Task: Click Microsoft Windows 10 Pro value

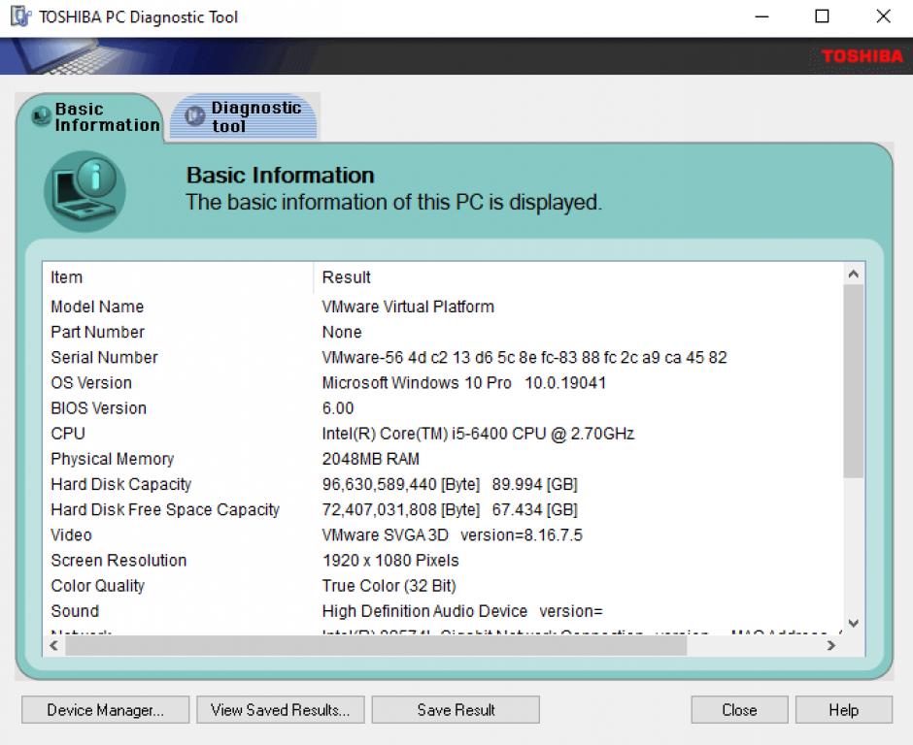Action: pos(463,382)
